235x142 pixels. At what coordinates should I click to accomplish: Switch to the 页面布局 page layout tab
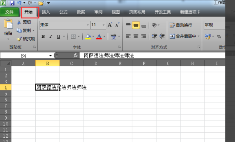coord(137,12)
